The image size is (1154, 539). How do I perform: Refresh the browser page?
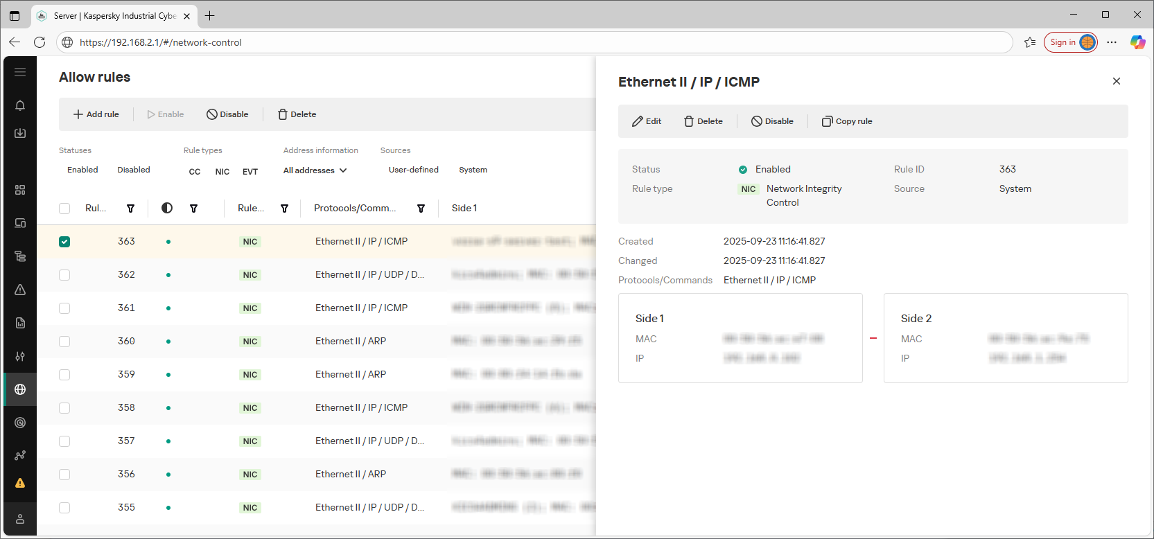[x=40, y=42]
